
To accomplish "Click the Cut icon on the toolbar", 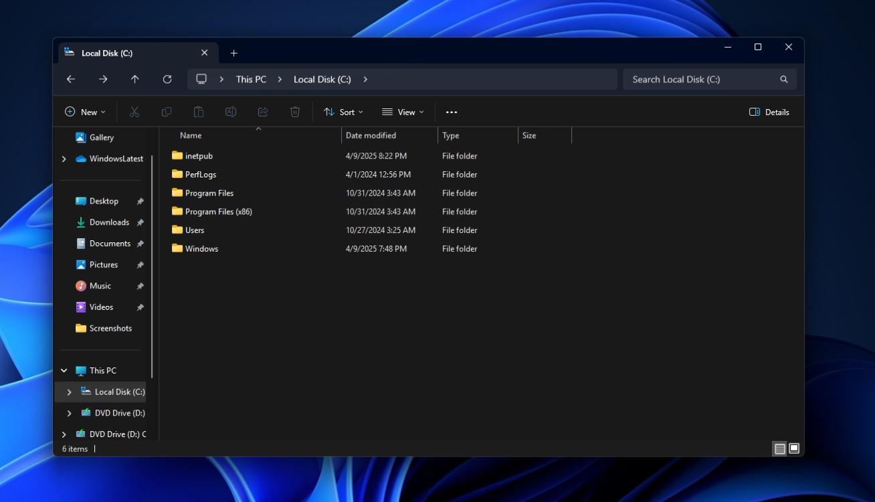I will [x=134, y=112].
